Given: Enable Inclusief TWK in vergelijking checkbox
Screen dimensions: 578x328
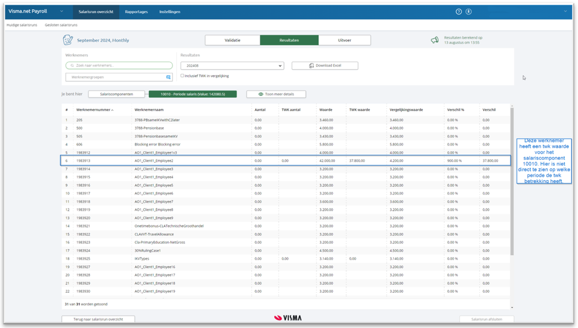Looking at the screenshot, I should tap(182, 76).
